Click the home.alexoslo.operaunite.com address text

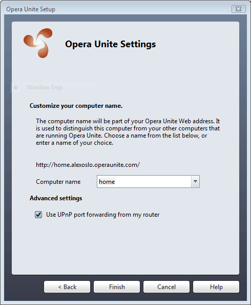[x=88, y=165]
